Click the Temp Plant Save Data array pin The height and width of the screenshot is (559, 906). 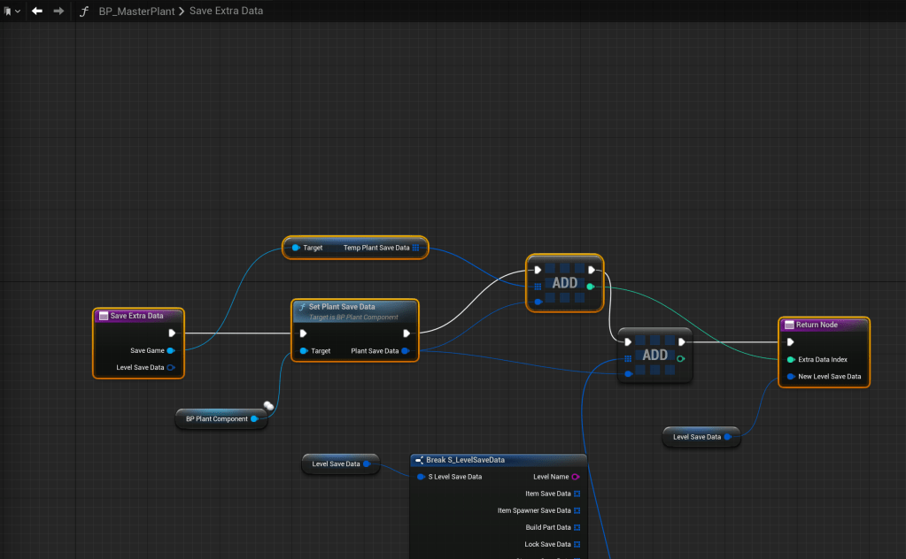[x=415, y=248]
